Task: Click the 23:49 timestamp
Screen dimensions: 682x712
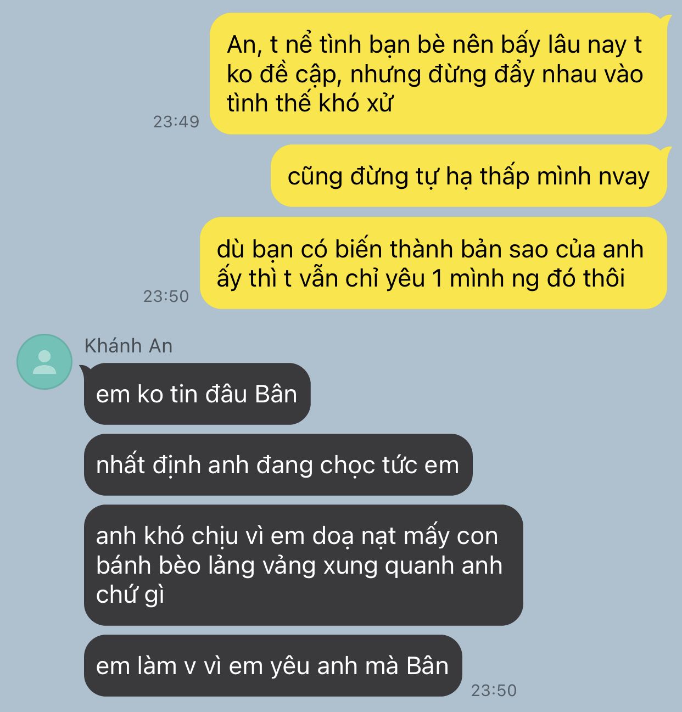Action: click(176, 121)
